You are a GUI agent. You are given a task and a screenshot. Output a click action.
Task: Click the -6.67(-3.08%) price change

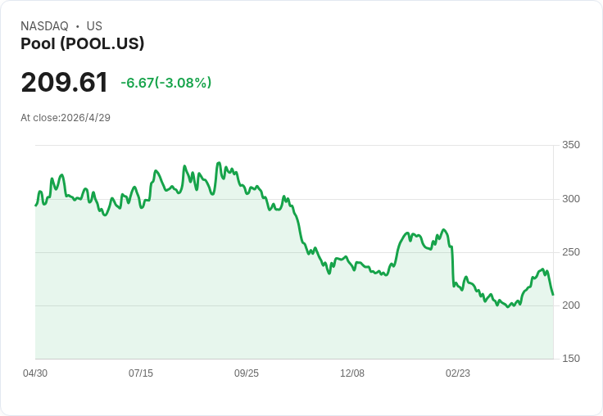pyautogui.click(x=166, y=83)
